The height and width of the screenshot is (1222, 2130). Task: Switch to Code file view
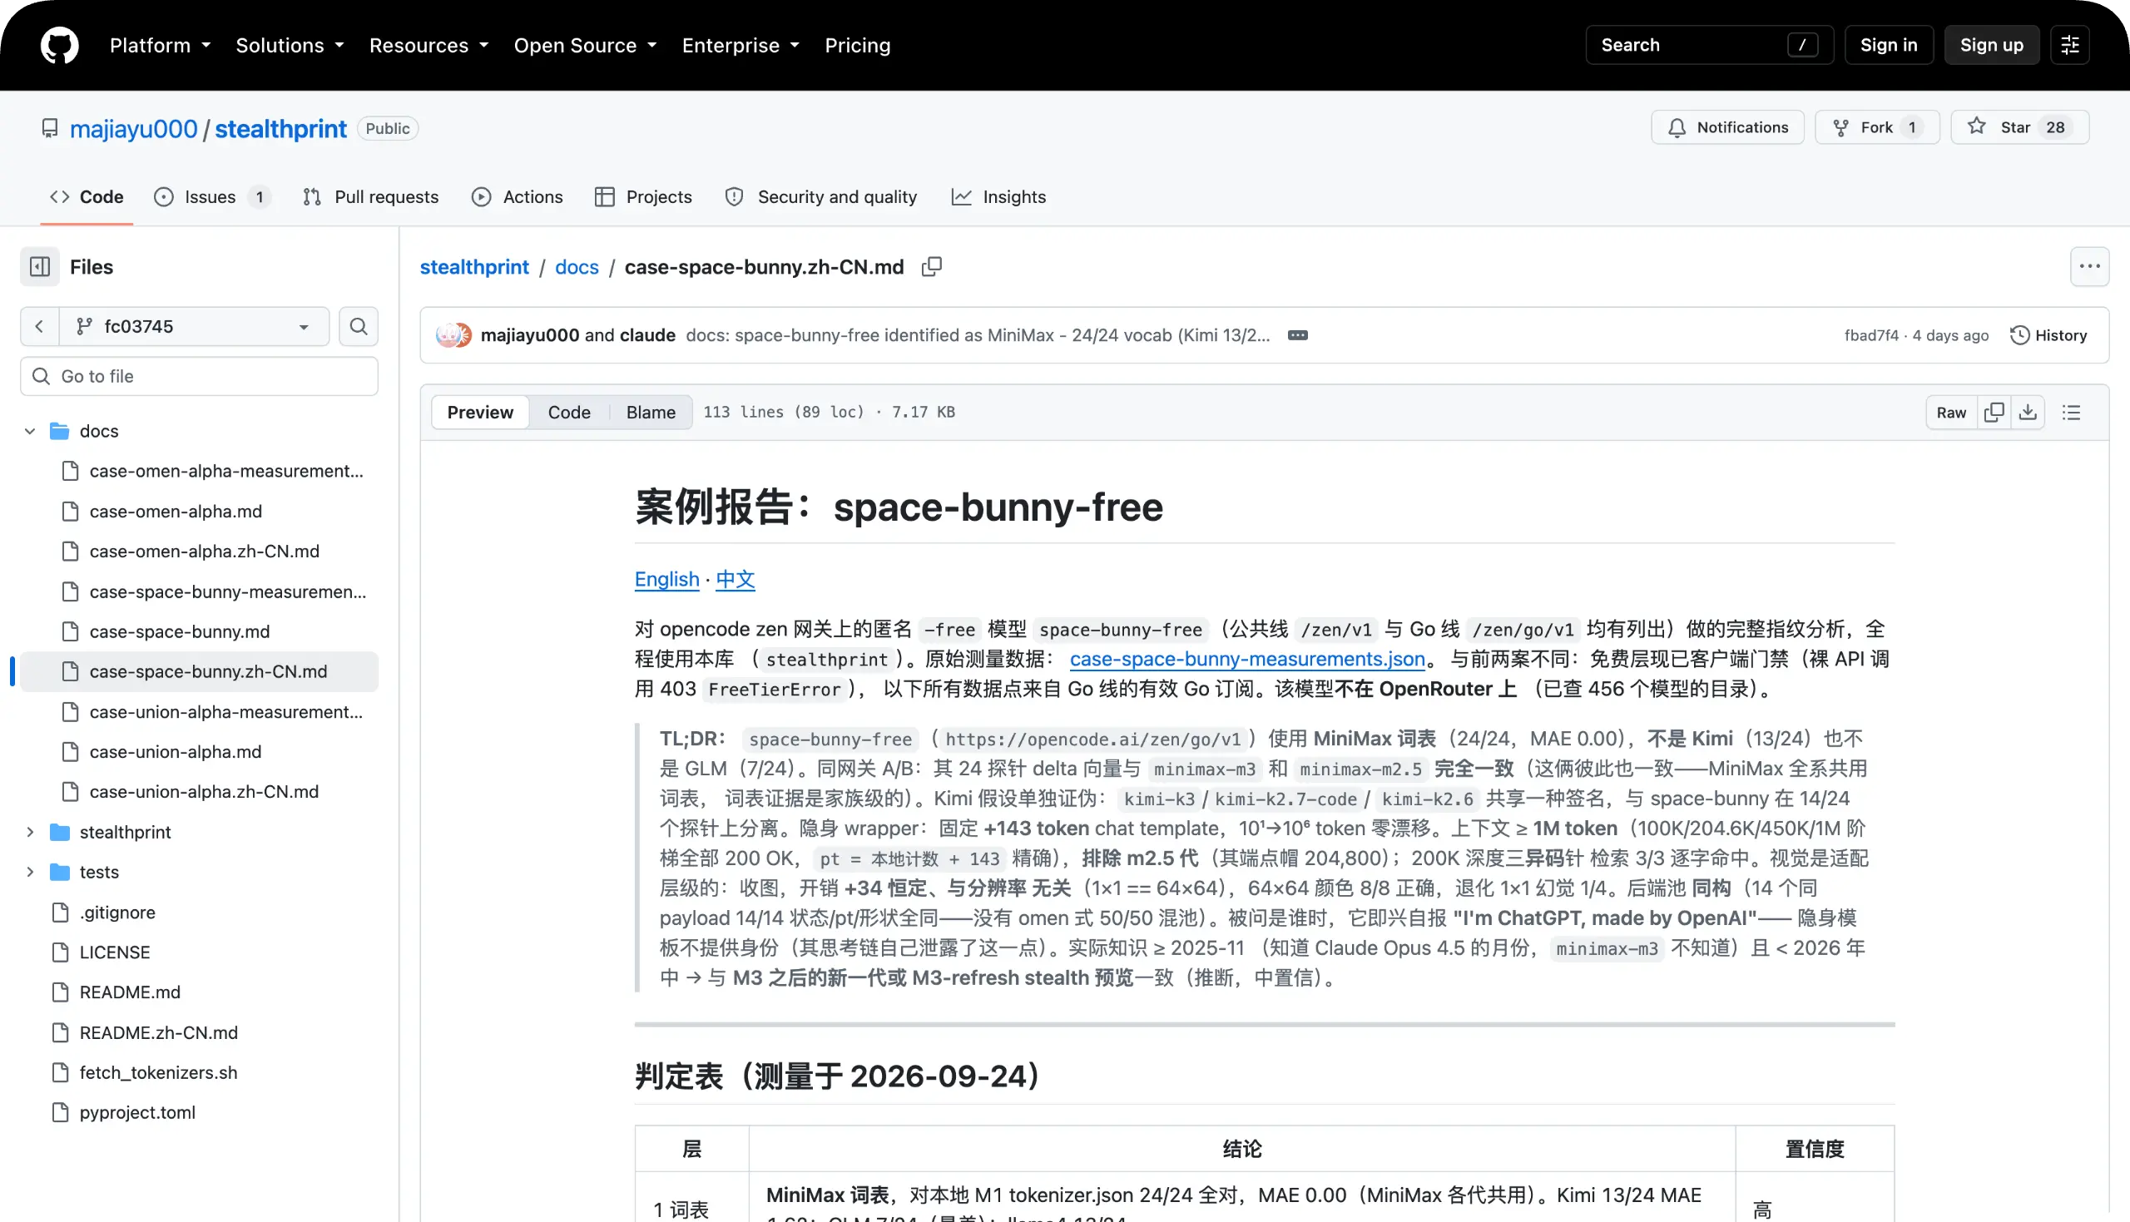click(x=569, y=412)
